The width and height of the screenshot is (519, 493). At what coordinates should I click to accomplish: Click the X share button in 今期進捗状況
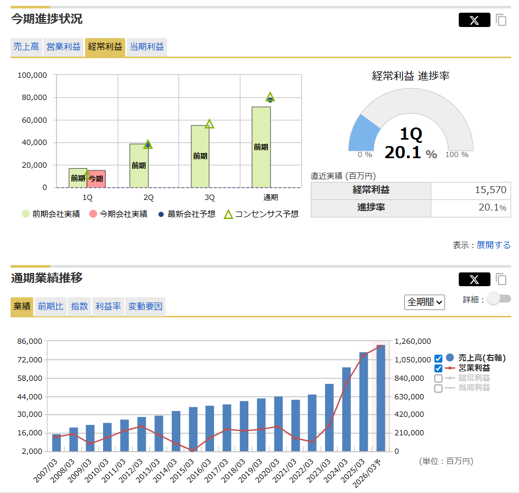click(474, 20)
